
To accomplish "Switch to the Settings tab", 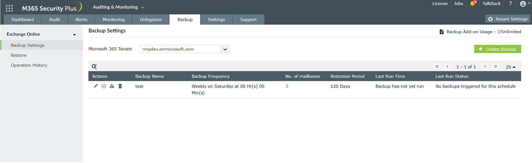I will 216,20.
